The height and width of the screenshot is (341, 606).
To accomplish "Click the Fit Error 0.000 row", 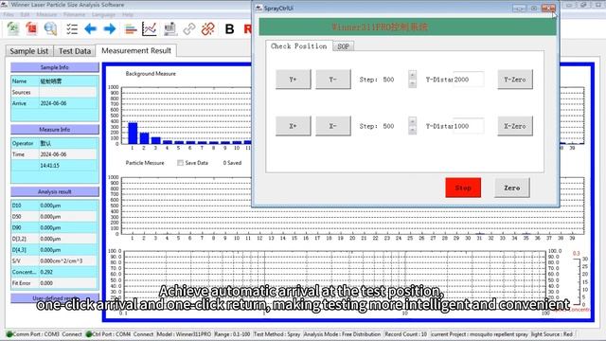I will point(54,283).
